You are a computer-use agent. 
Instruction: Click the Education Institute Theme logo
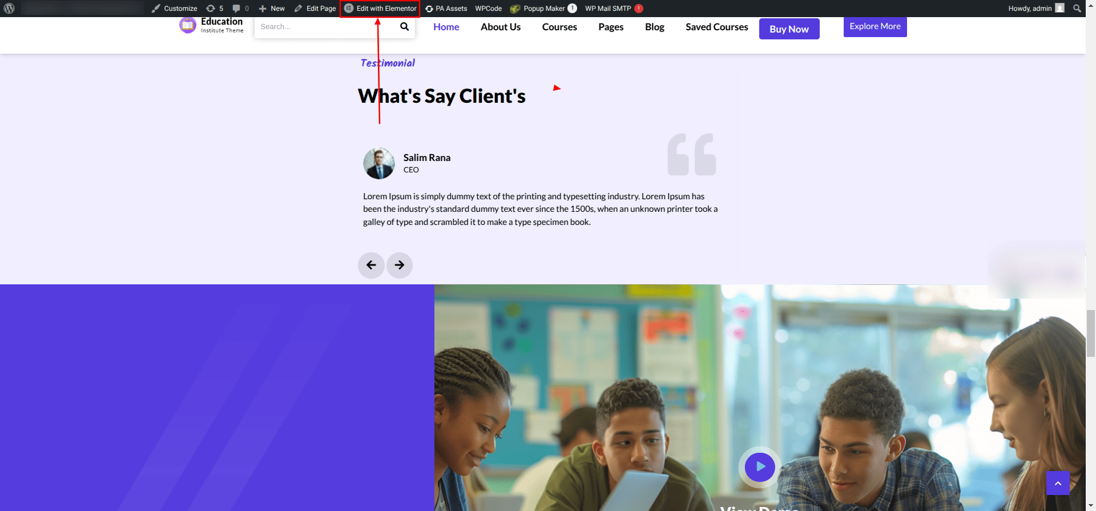(212, 25)
